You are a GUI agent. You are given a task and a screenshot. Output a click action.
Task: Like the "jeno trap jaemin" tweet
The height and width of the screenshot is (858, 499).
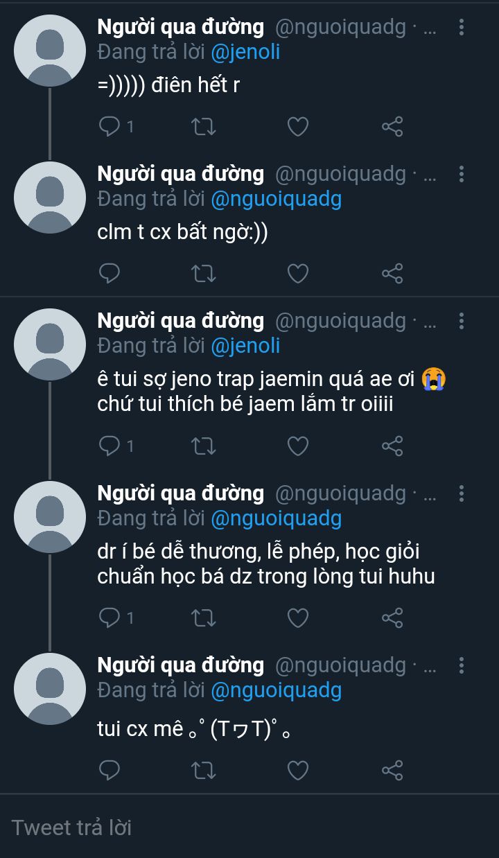point(297,446)
